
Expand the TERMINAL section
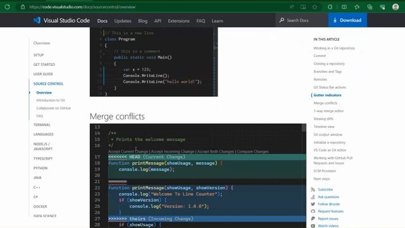click(42, 125)
